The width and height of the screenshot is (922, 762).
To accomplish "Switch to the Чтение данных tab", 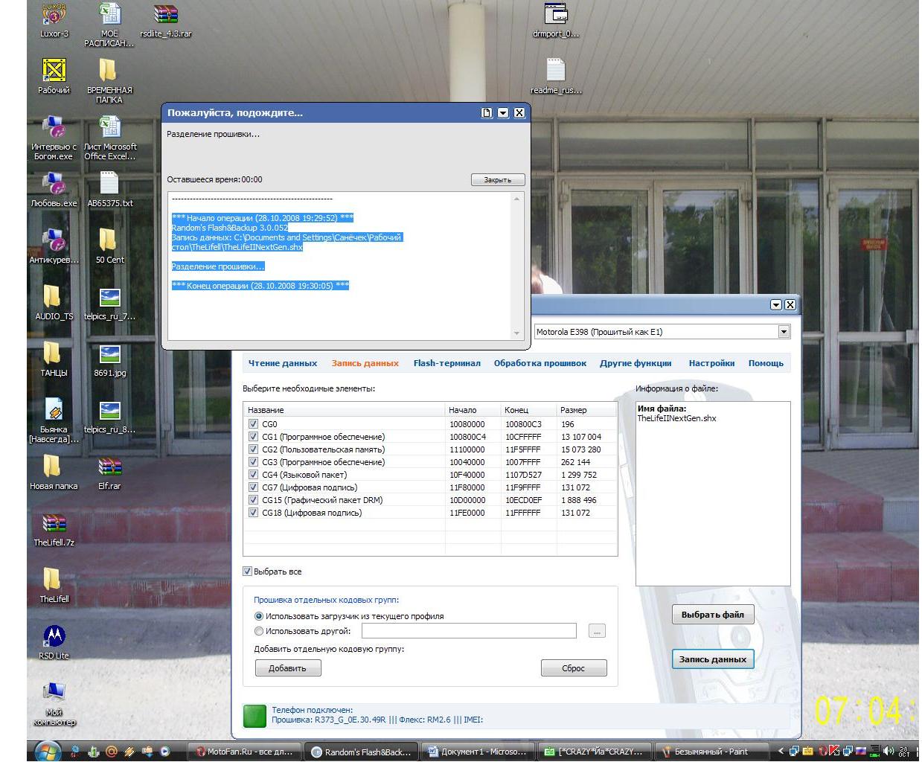I will [283, 363].
